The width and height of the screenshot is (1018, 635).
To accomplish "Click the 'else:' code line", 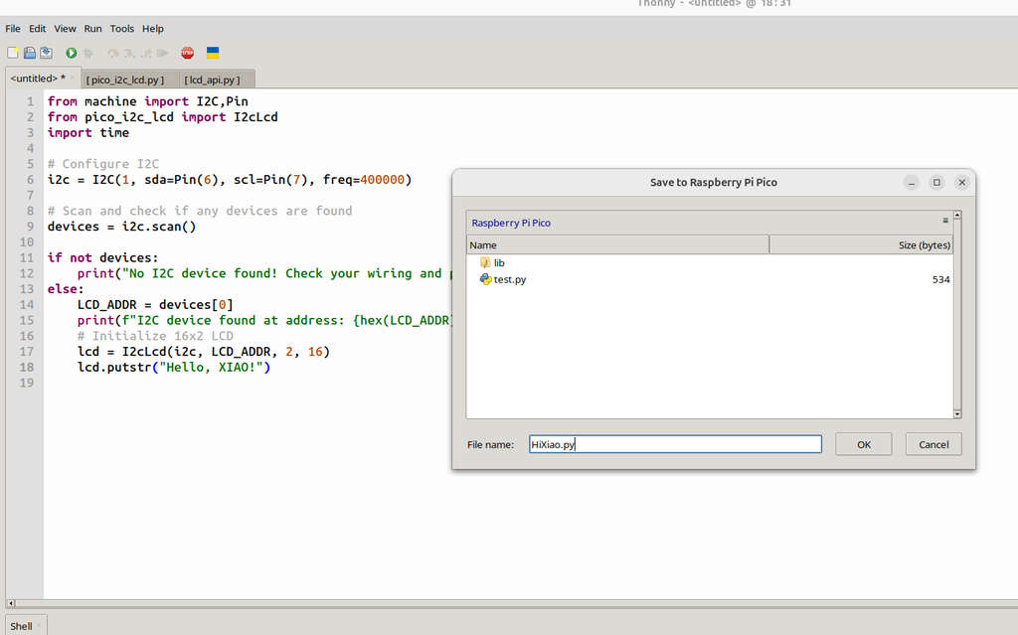I will coord(66,289).
